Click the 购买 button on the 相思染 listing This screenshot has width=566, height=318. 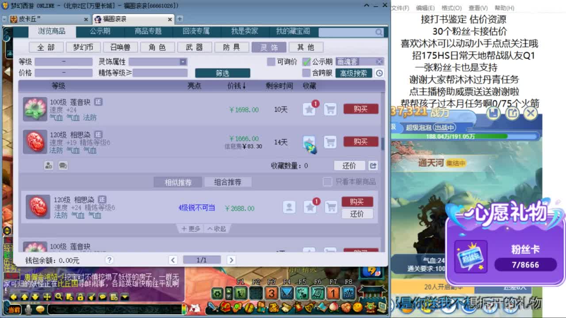tap(360, 141)
